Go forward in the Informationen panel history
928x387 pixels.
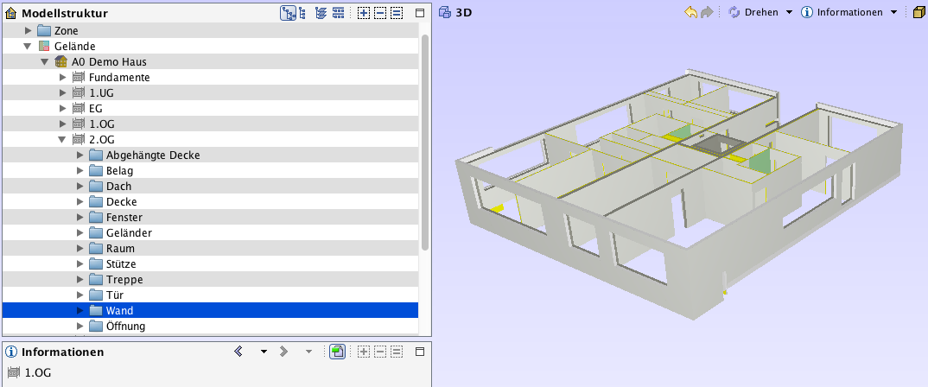pyautogui.click(x=283, y=352)
